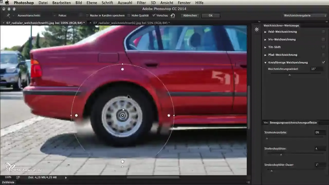Collapse the Kreisförmige Weichzeichnung section

[x=266, y=62]
